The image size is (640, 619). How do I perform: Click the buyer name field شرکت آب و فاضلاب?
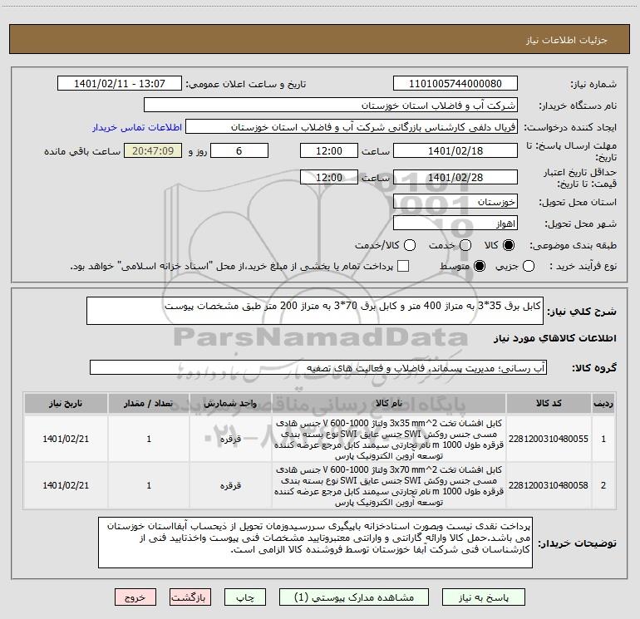[331, 106]
